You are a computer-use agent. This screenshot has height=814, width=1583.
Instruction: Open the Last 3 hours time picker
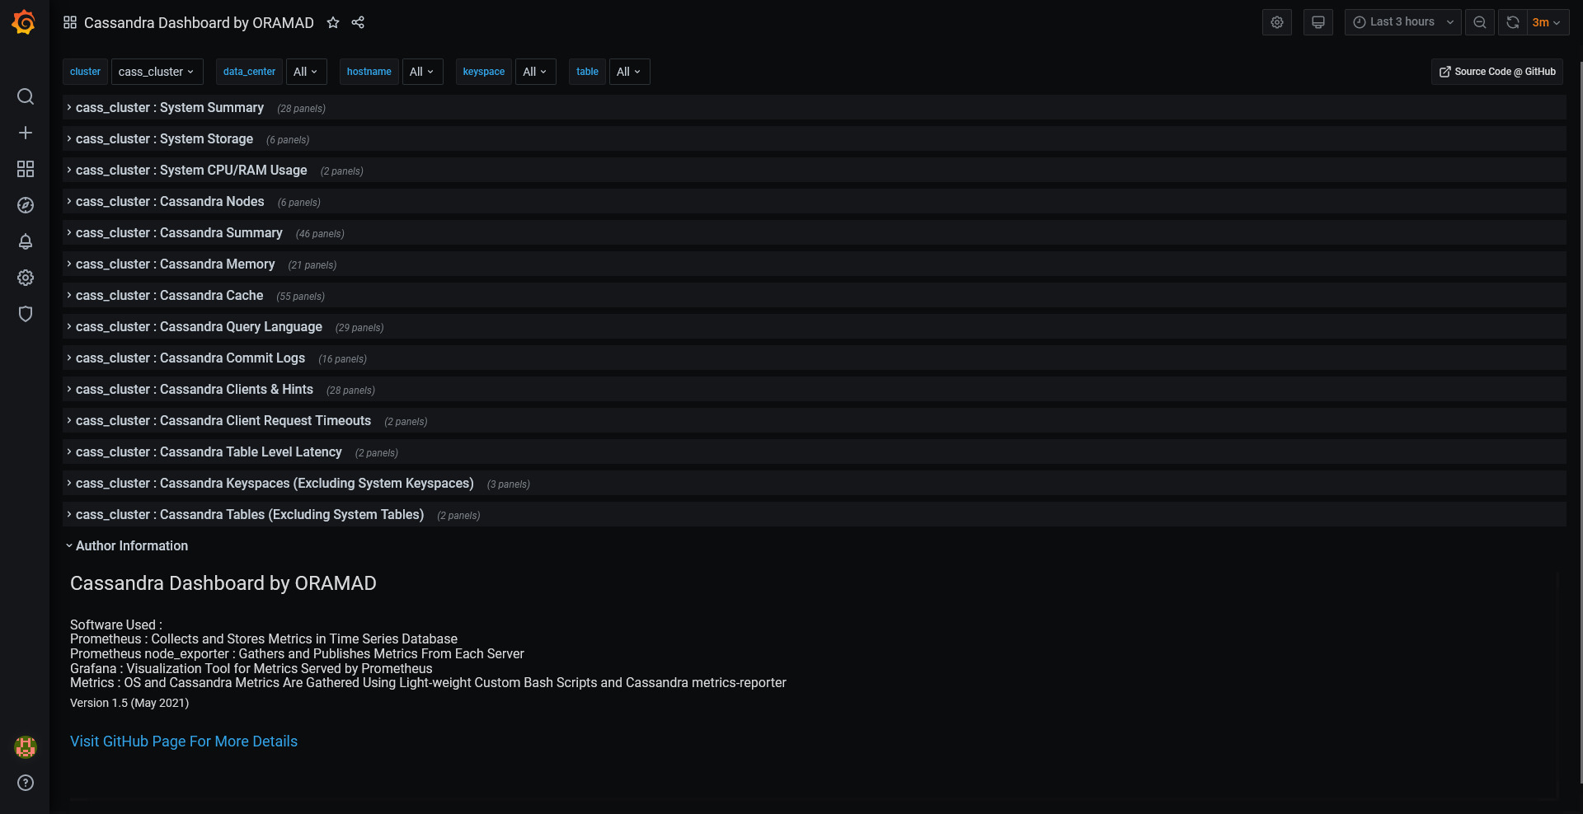1403,22
